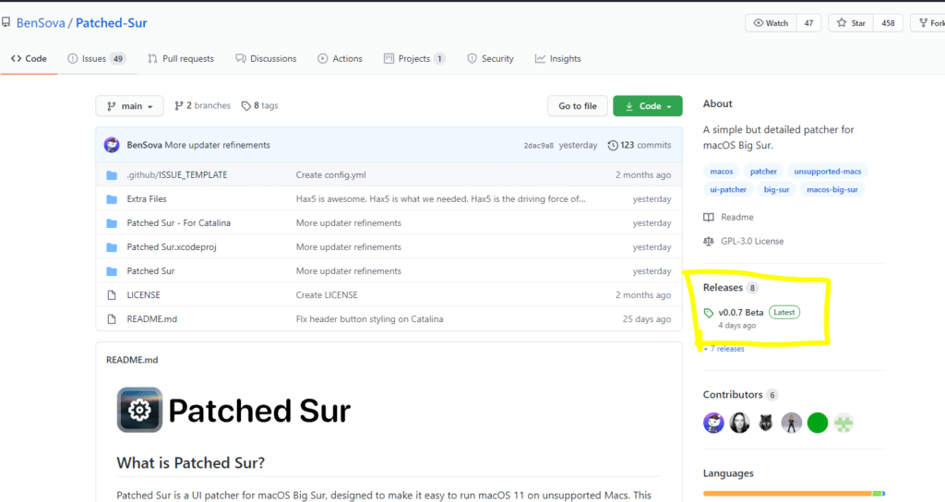This screenshot has height=502, width=945.
Task: Click the file icon next to LICENSE
Action: [112, 295]
